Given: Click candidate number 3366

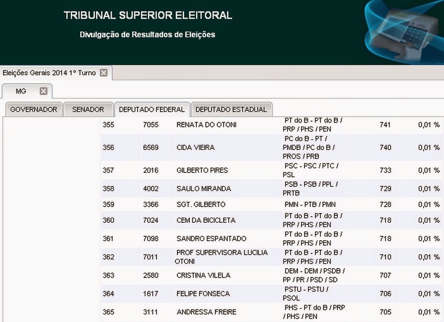Looking at the screenshot, I should pos(150,204).
